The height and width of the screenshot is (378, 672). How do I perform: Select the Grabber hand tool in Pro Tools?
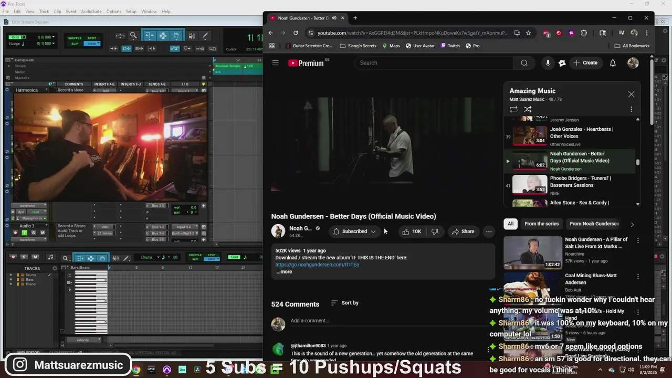(177, 36)
